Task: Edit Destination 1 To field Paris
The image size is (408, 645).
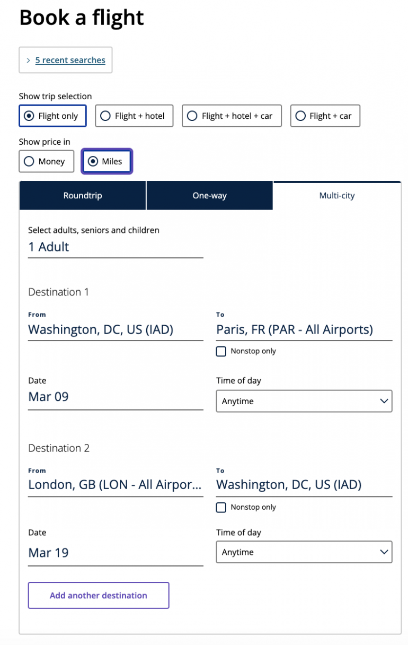Action: 304,329
